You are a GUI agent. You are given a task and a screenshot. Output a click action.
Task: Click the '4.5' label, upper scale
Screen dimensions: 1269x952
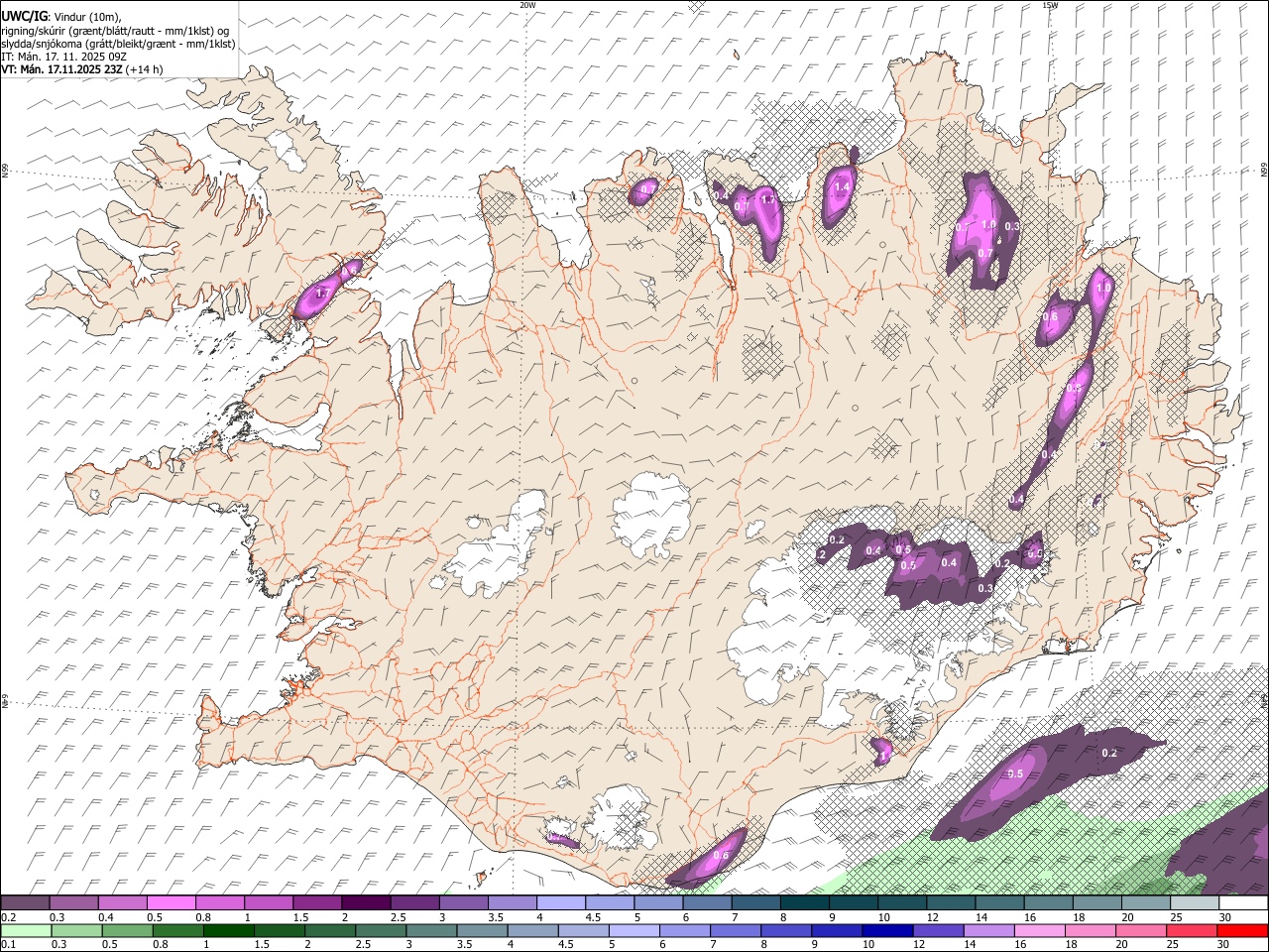point(593,917)
